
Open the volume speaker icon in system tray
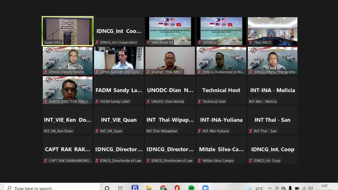[x=310, y=188]
